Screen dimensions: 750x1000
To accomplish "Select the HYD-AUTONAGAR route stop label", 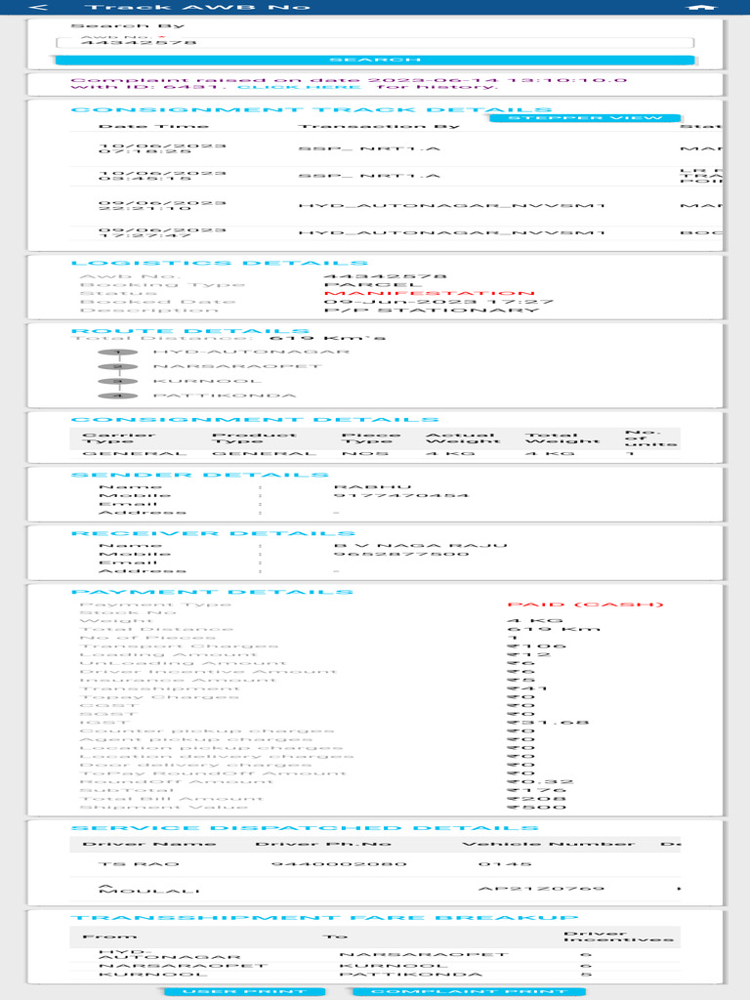I will (251, 352).
